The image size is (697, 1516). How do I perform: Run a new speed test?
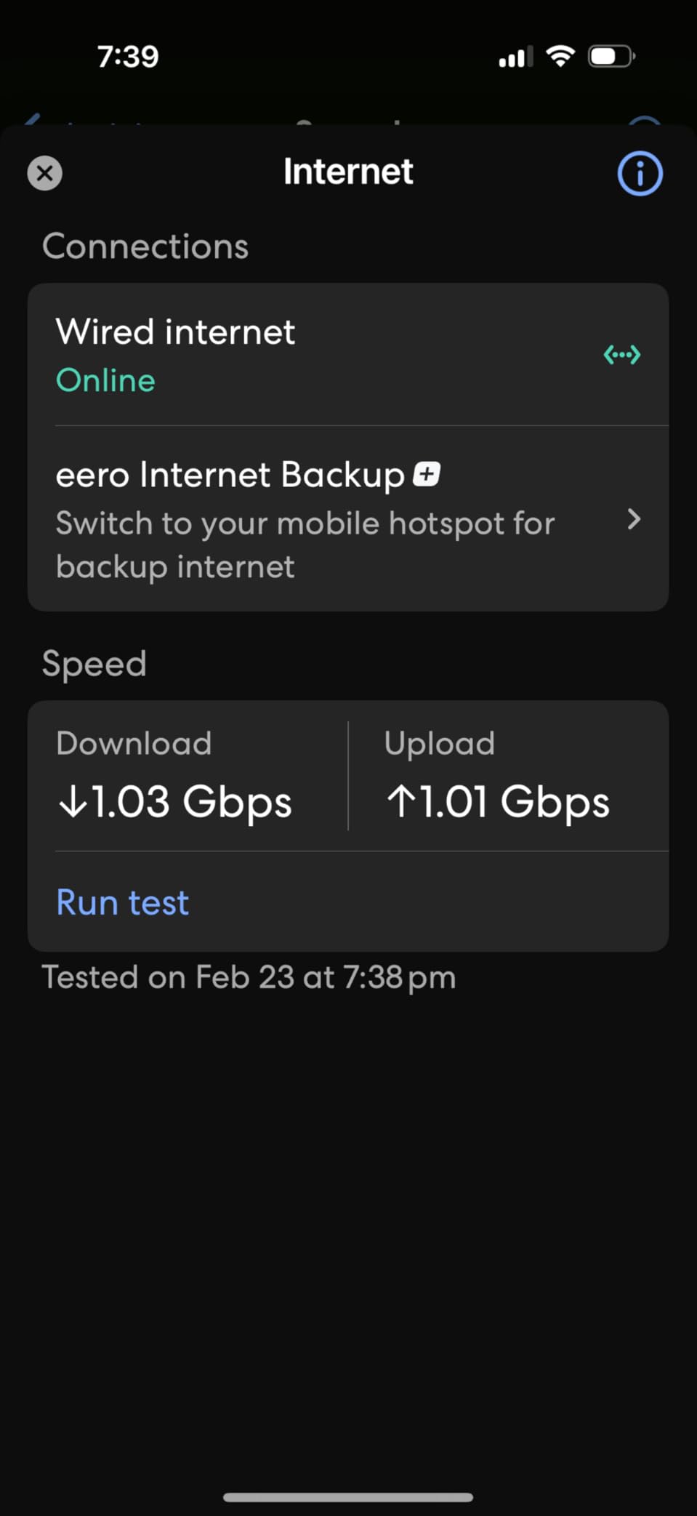point(123,902)
